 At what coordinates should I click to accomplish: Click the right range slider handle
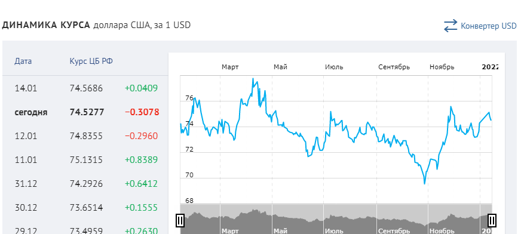point(492,220)
